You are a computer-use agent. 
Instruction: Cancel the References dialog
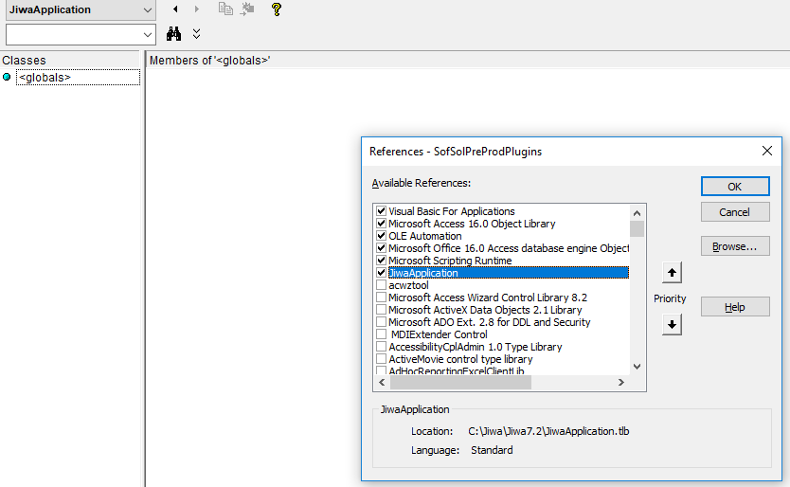point(734,212)
